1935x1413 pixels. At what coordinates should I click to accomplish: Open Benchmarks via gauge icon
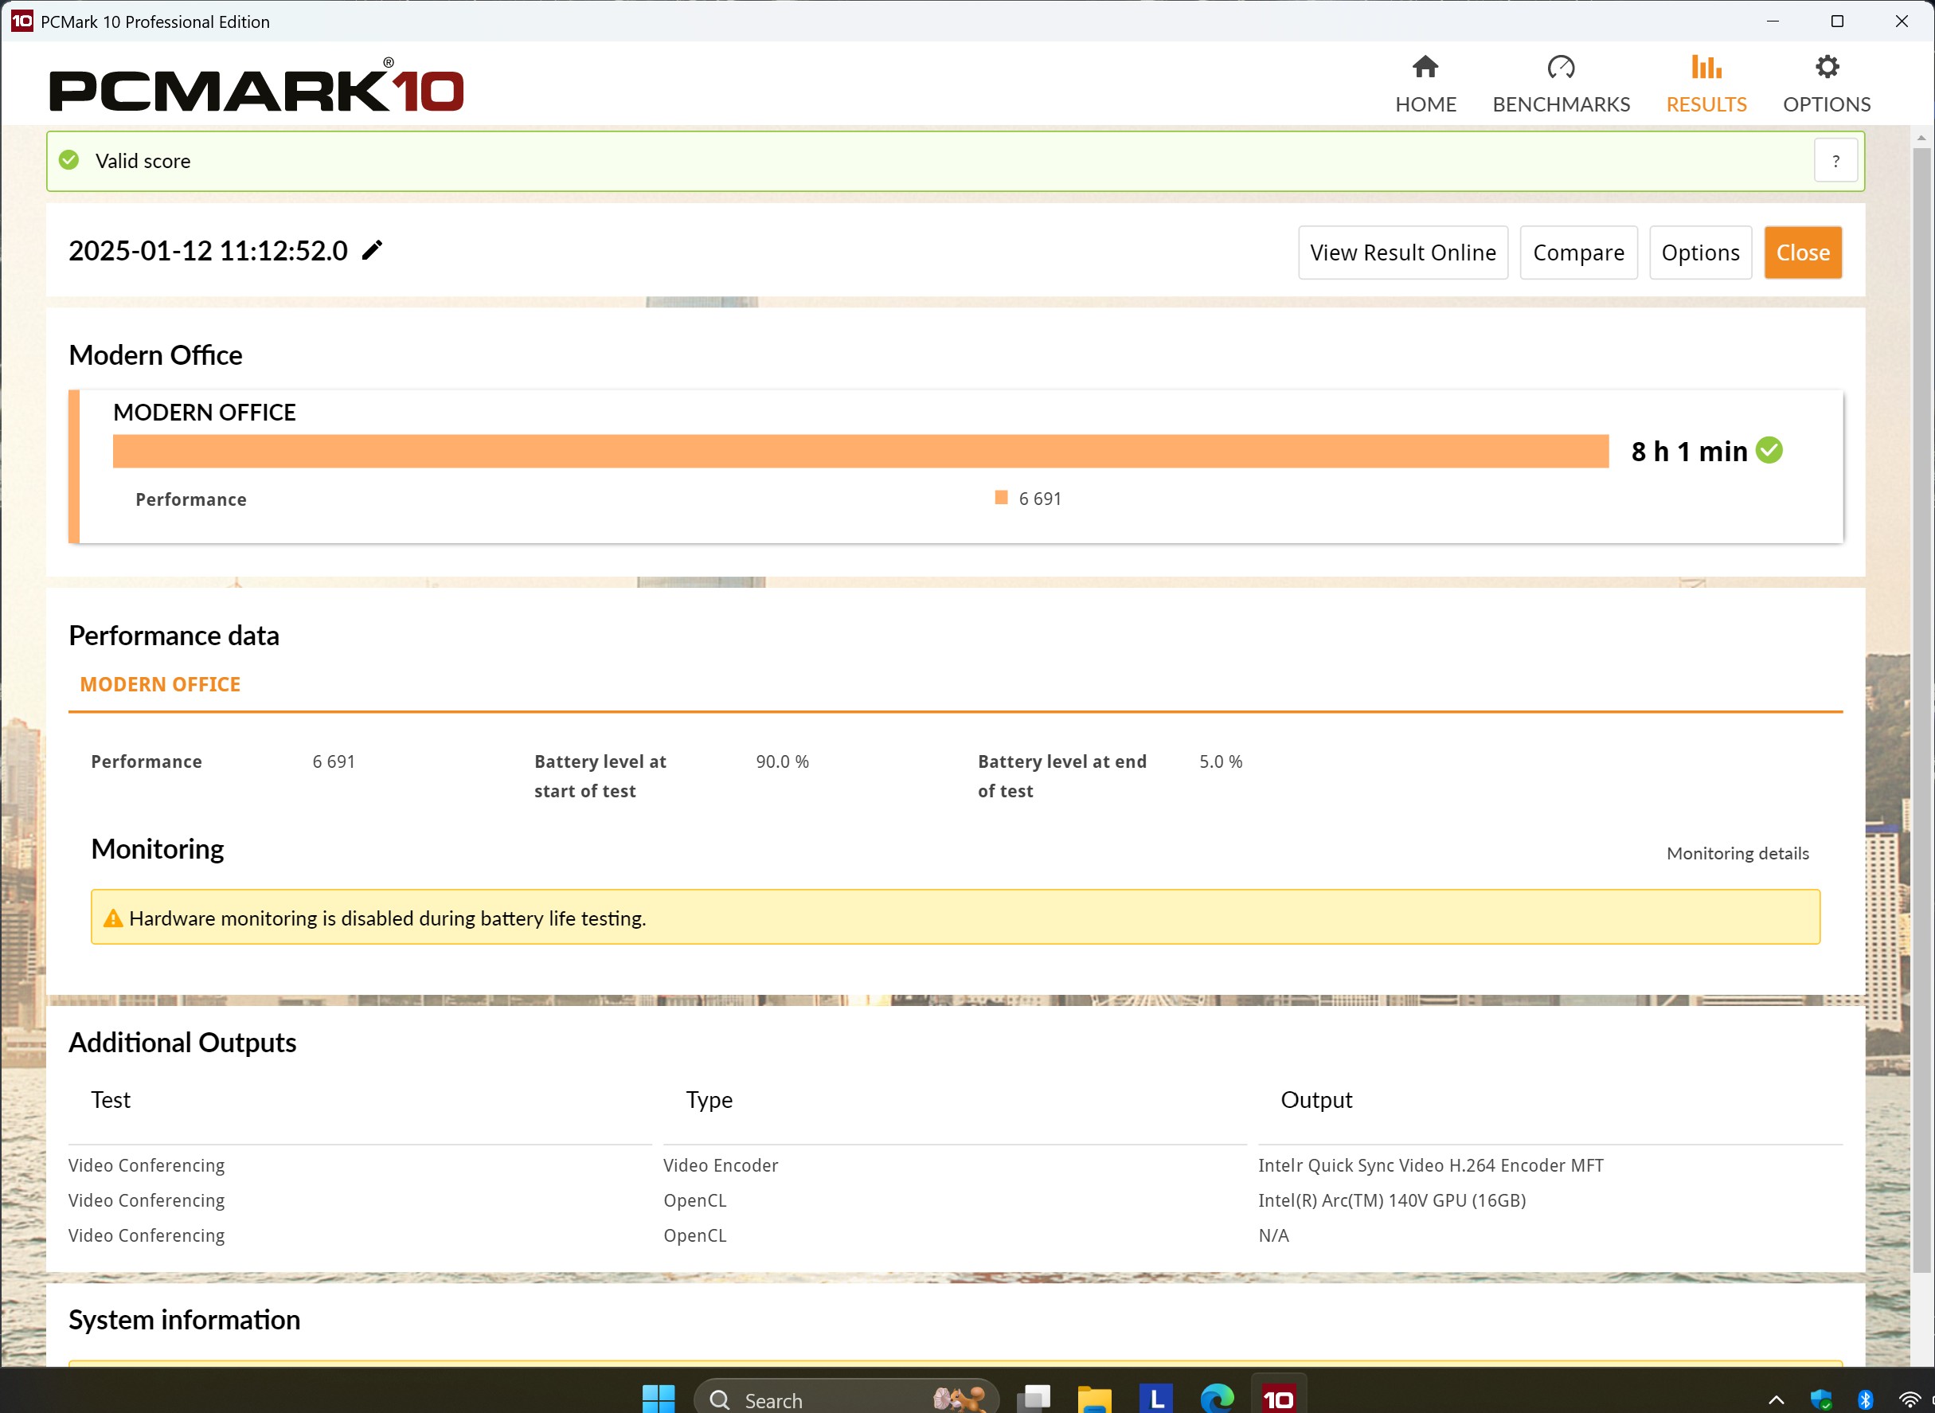click(x=1561, y=68)
